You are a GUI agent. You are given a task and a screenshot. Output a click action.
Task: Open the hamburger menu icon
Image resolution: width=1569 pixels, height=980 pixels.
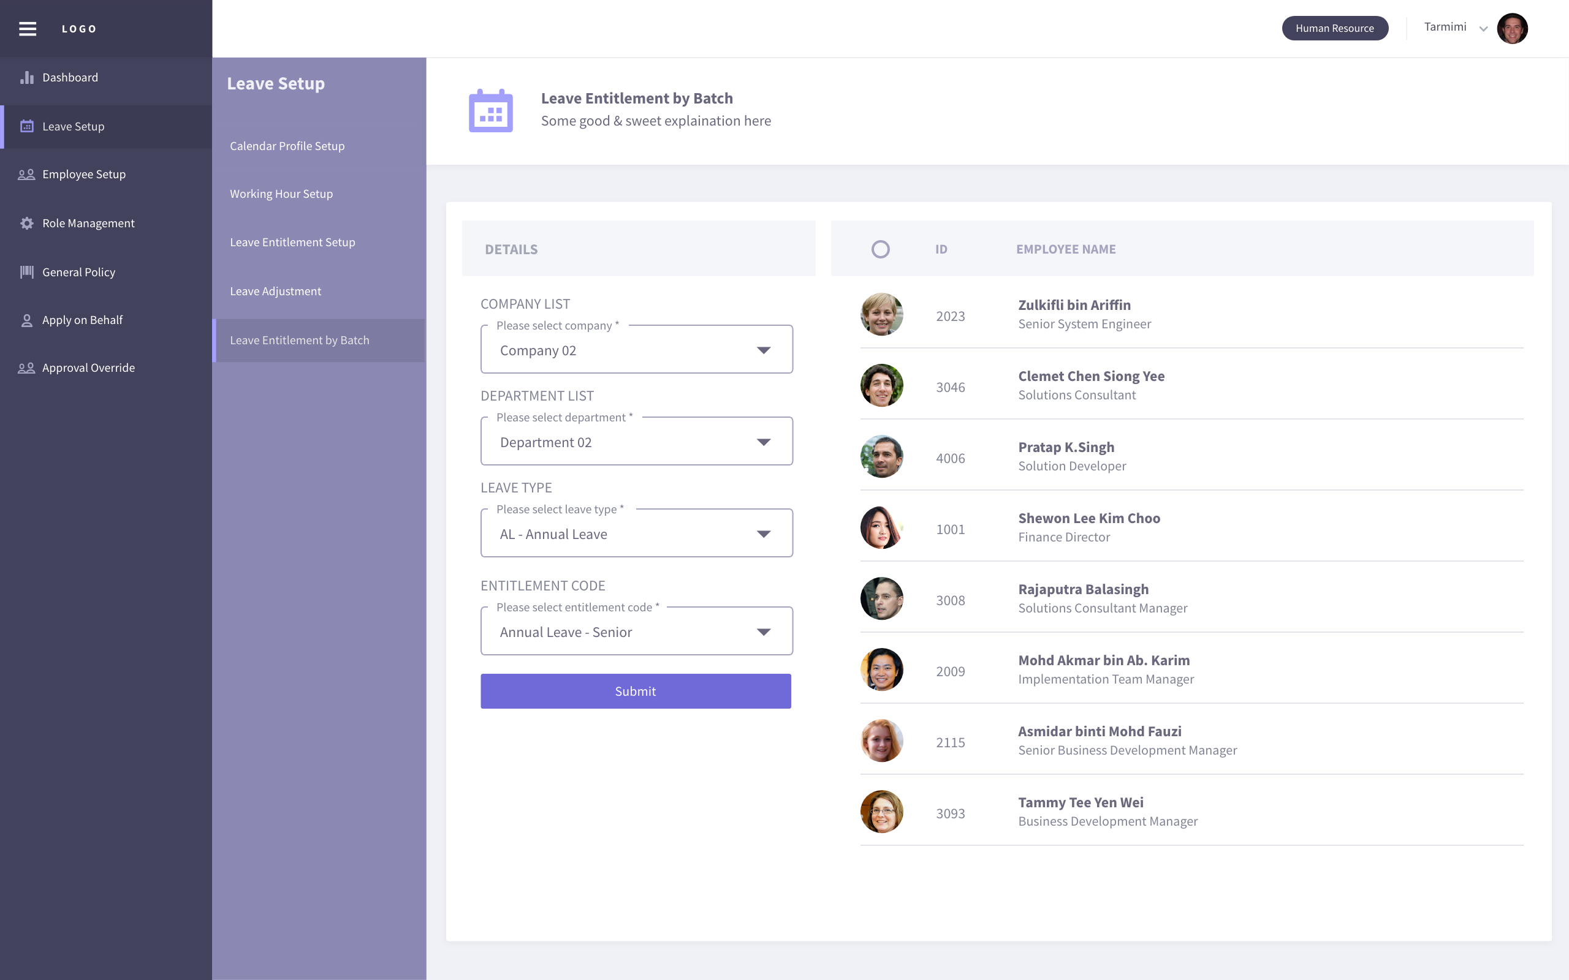tap(27, 29)
